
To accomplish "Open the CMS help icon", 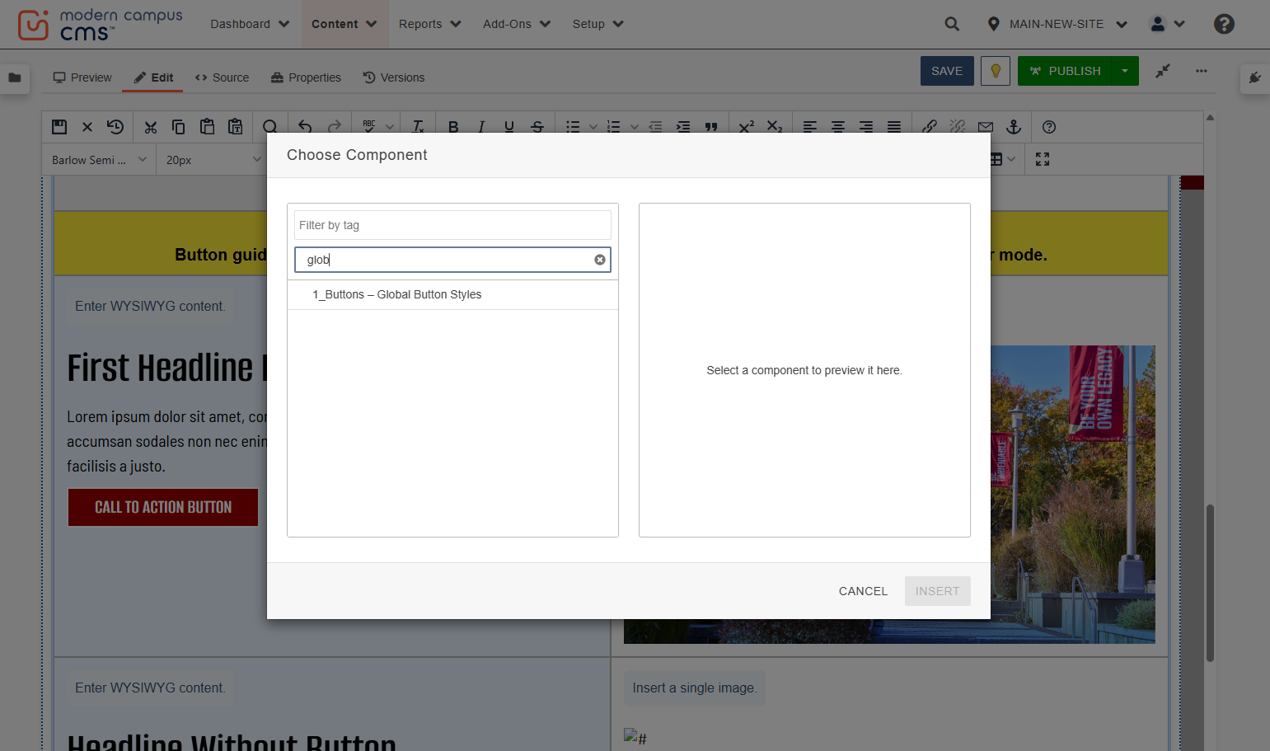I will coord(1224,24).
